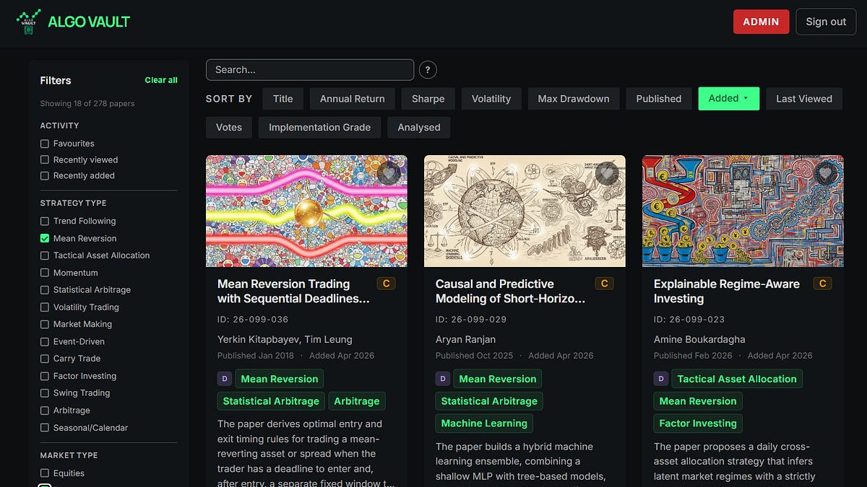Click the C grade badge on Causal and Predictive card
This screenshot has height=487, width=867.
[604, 284]
